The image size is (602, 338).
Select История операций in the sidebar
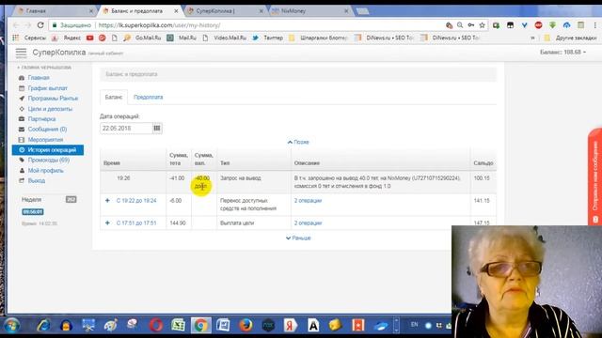pyautogui.click(x=48, y=150)
